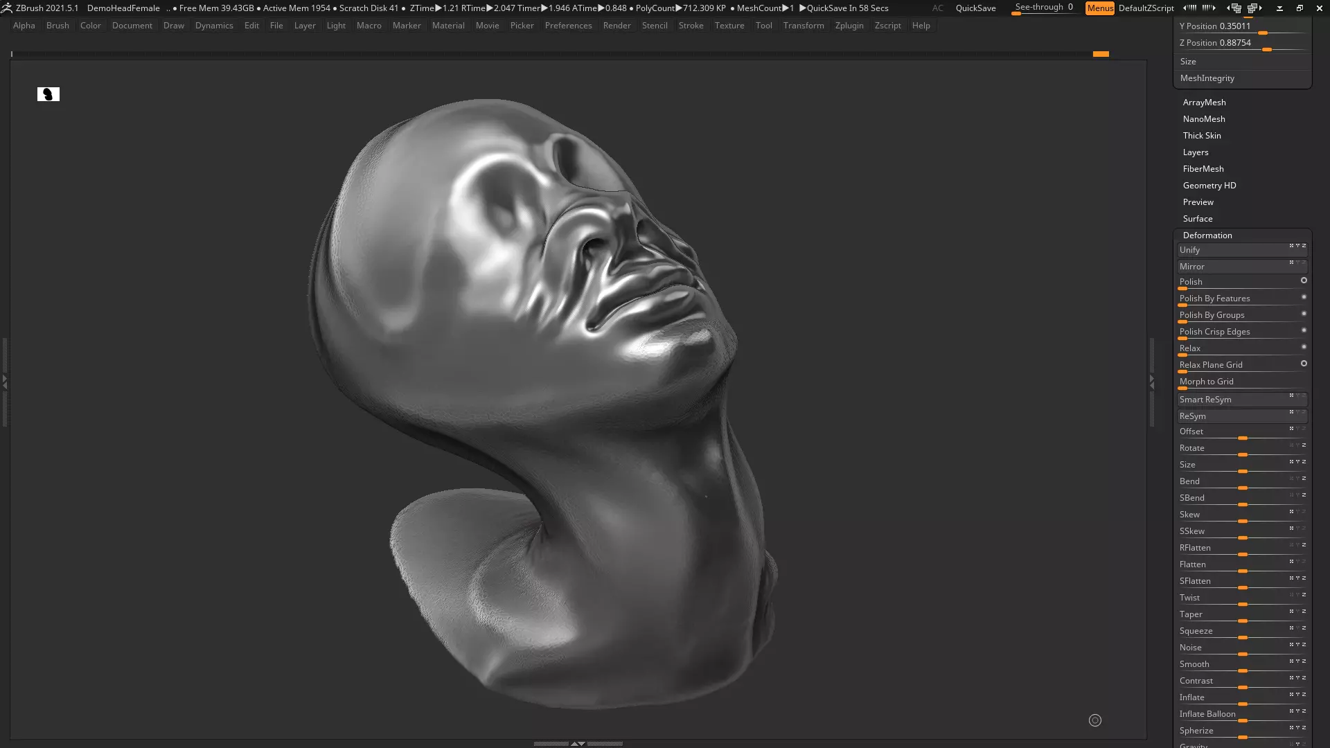Click the Z Position 0.88754 field

pos(1241,44)
